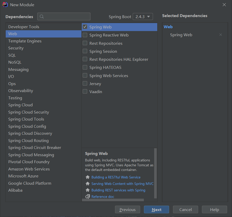The height and width of the screenshot is (217, 232).
Task: Open Help for this dialog
Action: click(x=214, y=209)
